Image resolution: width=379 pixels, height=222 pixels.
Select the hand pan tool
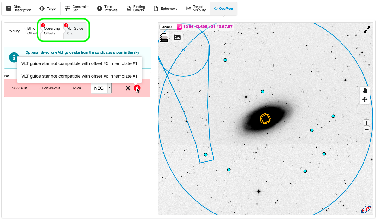365,91
